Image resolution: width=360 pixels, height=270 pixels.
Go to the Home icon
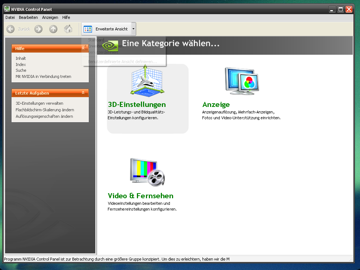pyautogui.click(x=68, y=29)
